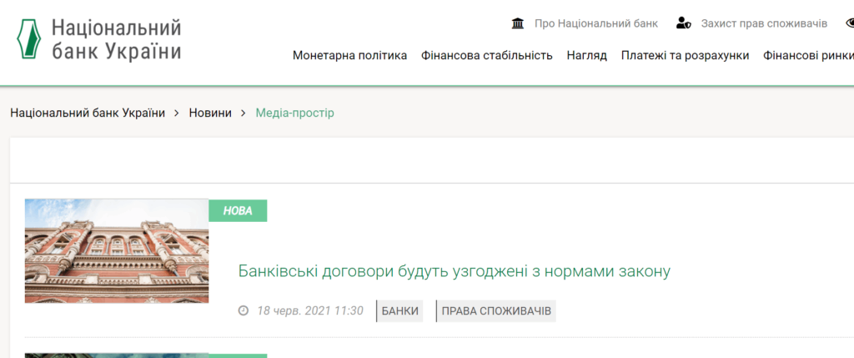Open the bank building news thumbnail

pos(117,250)
